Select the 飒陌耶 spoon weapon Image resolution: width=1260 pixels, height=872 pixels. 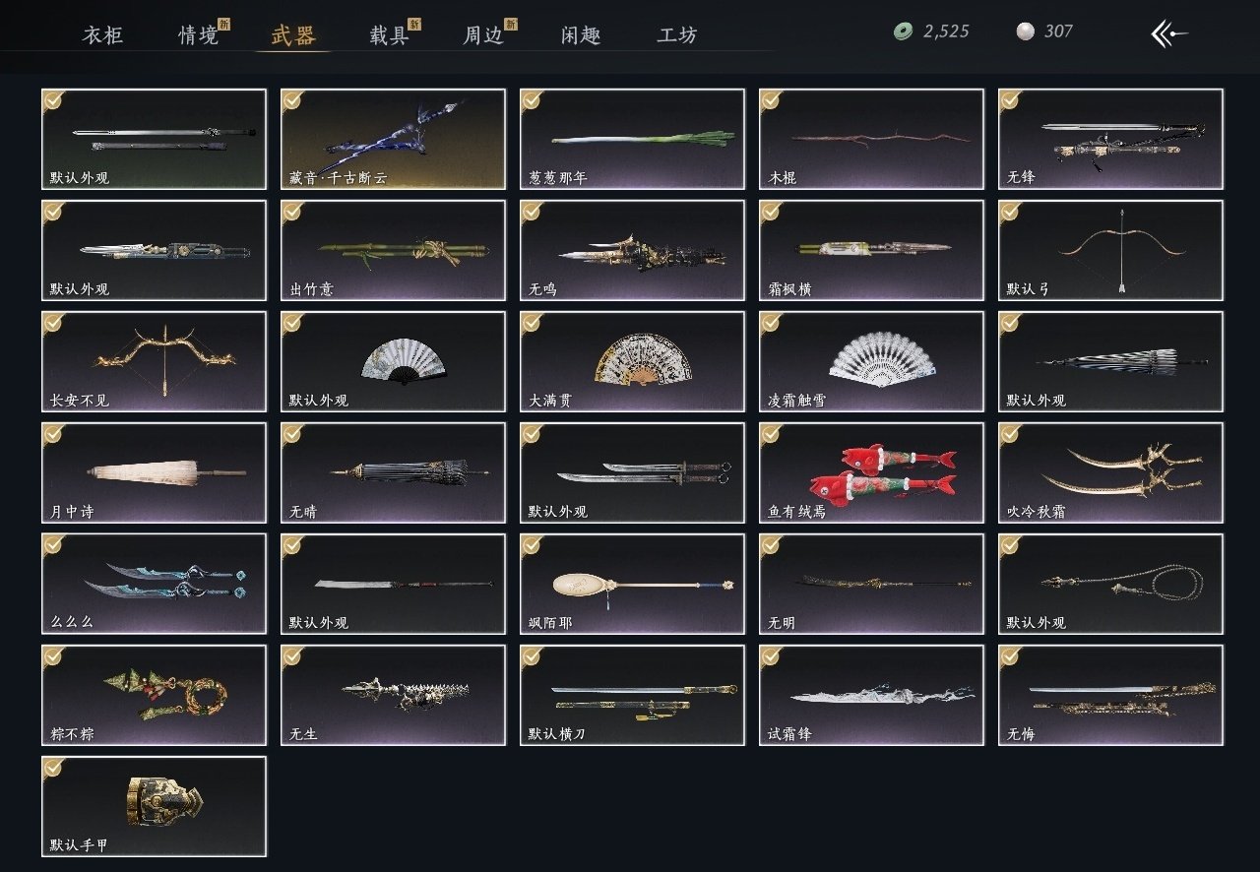coord(632,584)
